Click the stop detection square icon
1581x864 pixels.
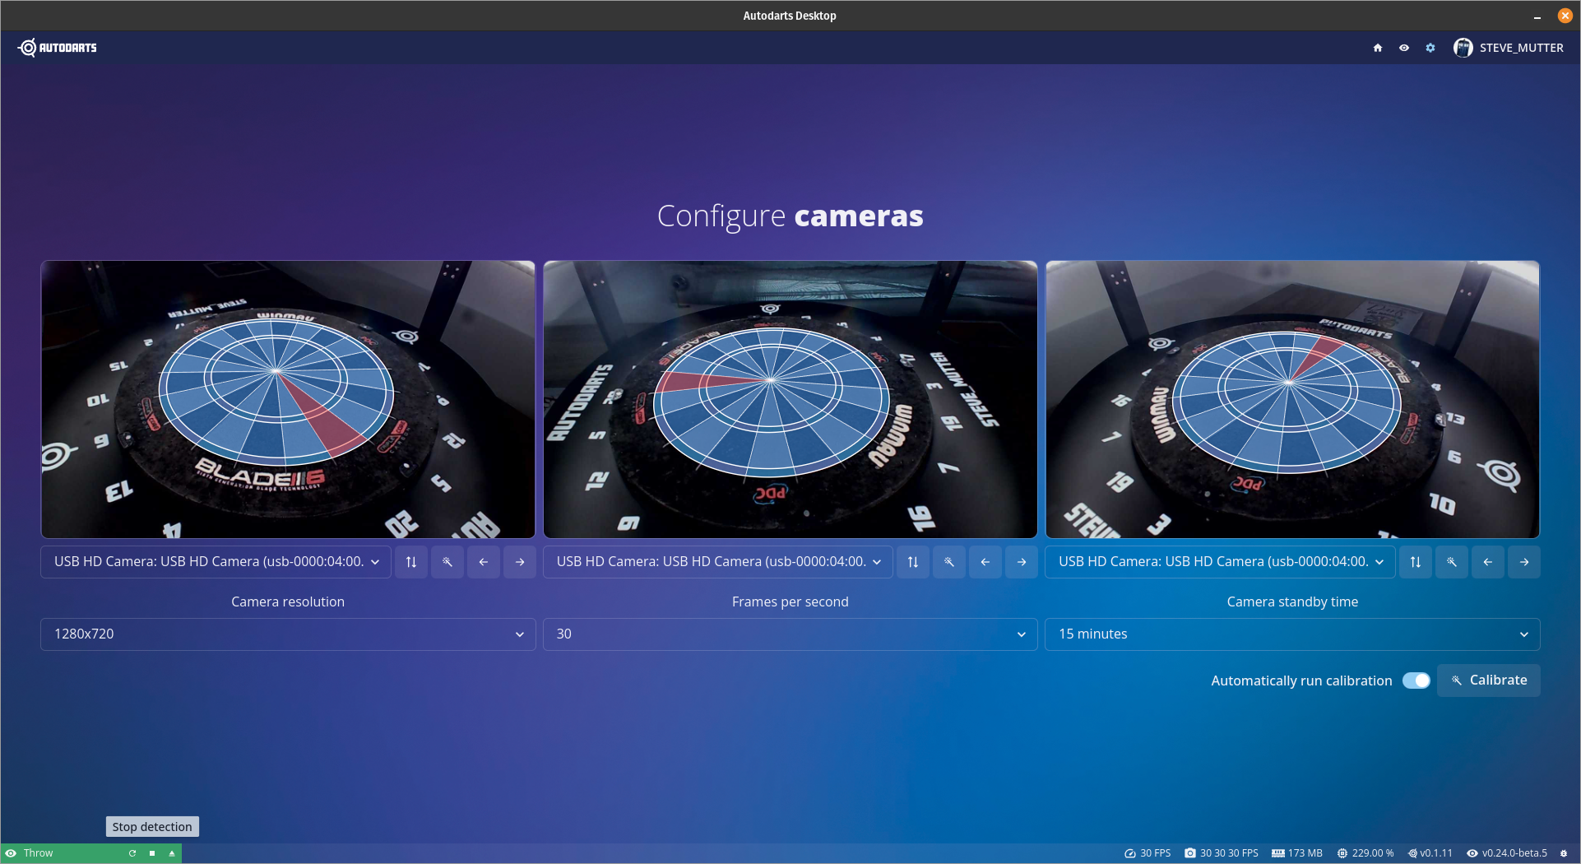(152, 853)
